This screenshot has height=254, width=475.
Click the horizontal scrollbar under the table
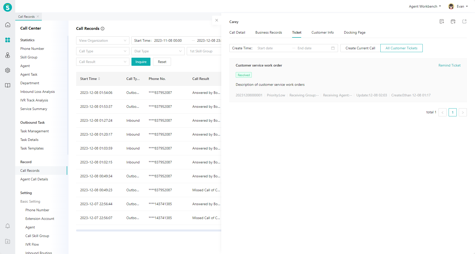[x=149, y=230]
